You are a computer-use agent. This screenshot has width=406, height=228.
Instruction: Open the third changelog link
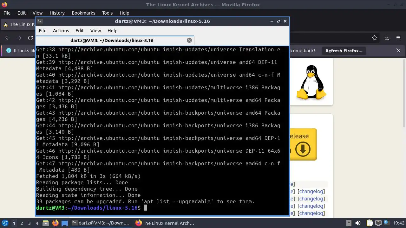pyautogui.click(x=312, y=206)
